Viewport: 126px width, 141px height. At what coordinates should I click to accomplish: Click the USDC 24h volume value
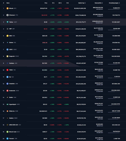(98, 49)
